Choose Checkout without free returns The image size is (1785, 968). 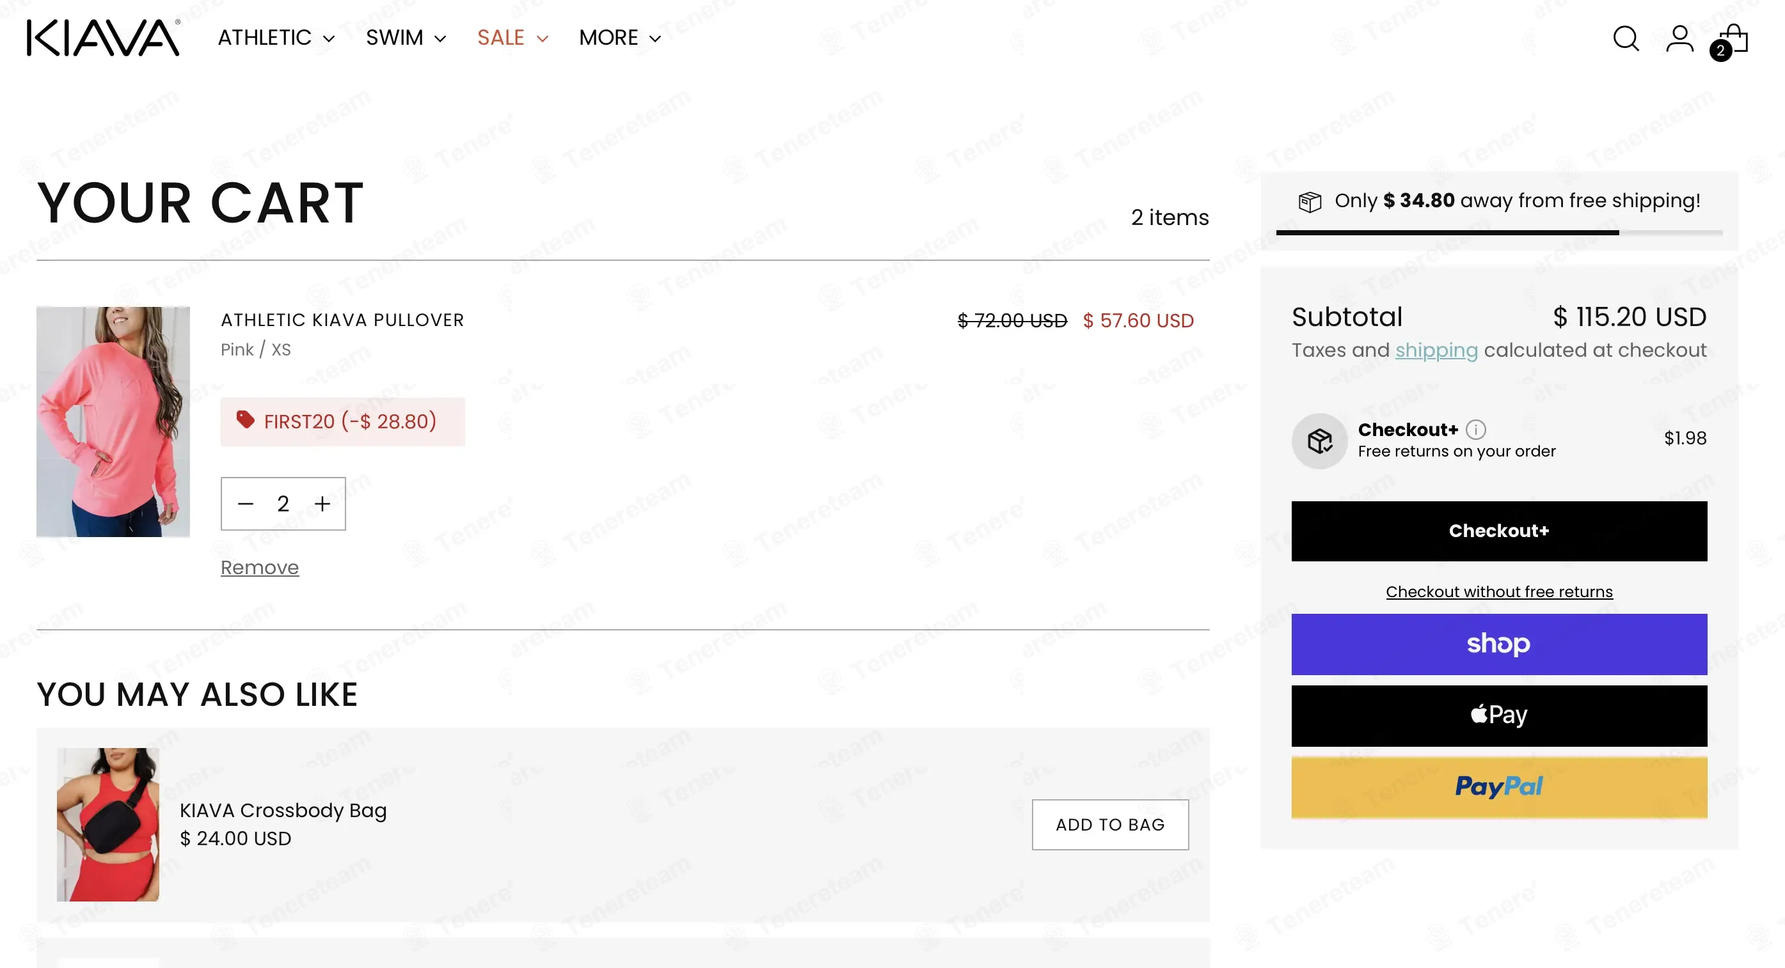click(1499, 591)
